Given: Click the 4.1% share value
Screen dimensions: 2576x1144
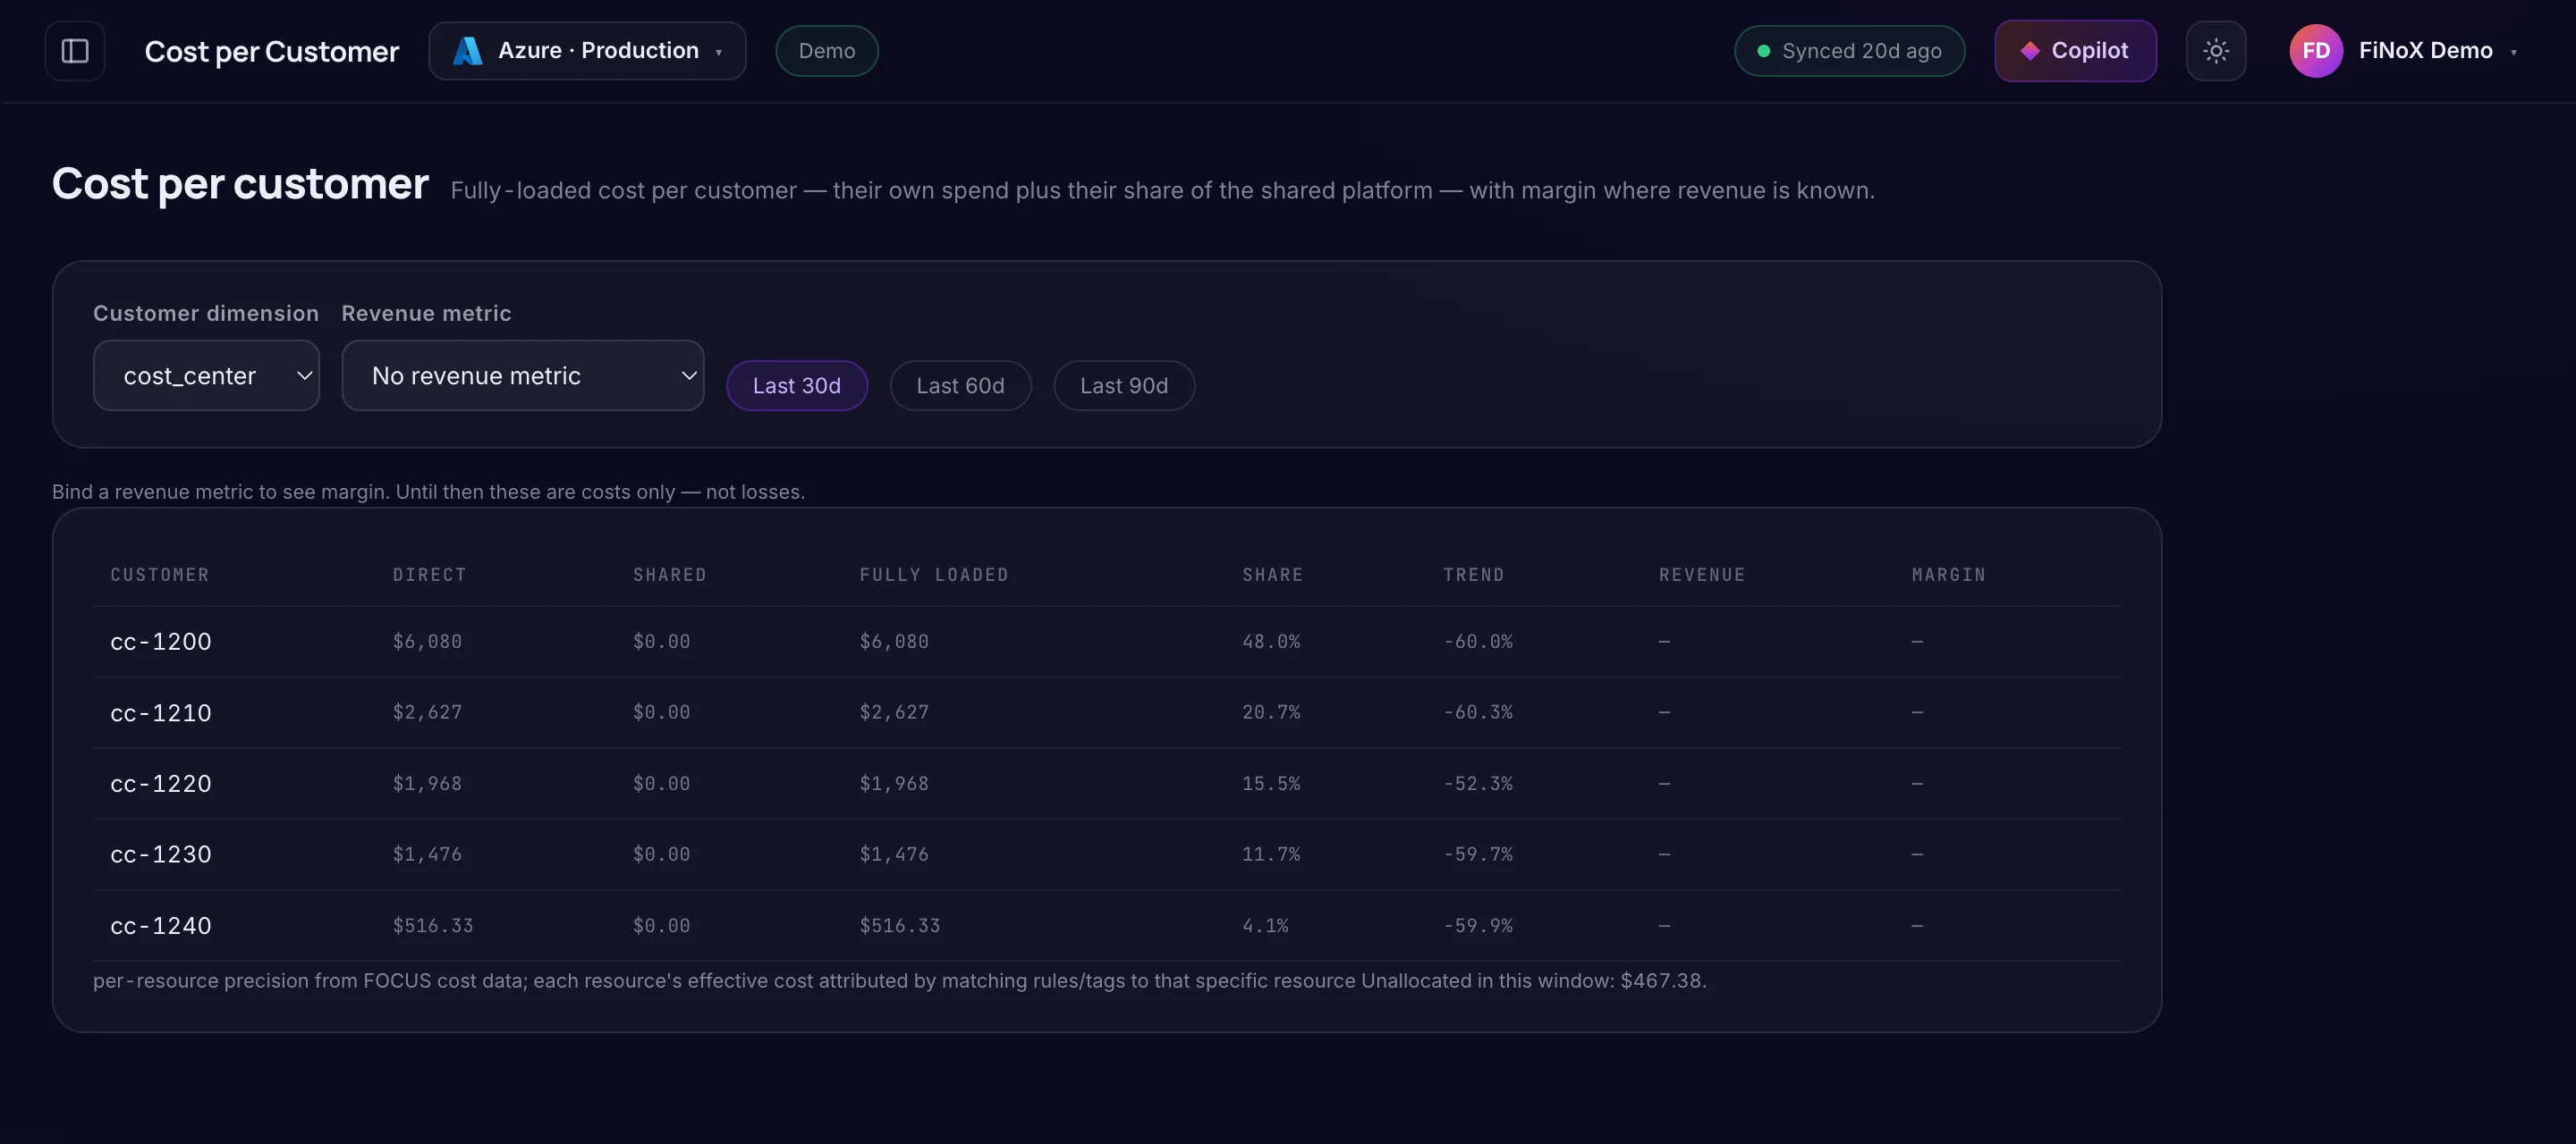Looking at the screenshot, I should coord(1265,925).
